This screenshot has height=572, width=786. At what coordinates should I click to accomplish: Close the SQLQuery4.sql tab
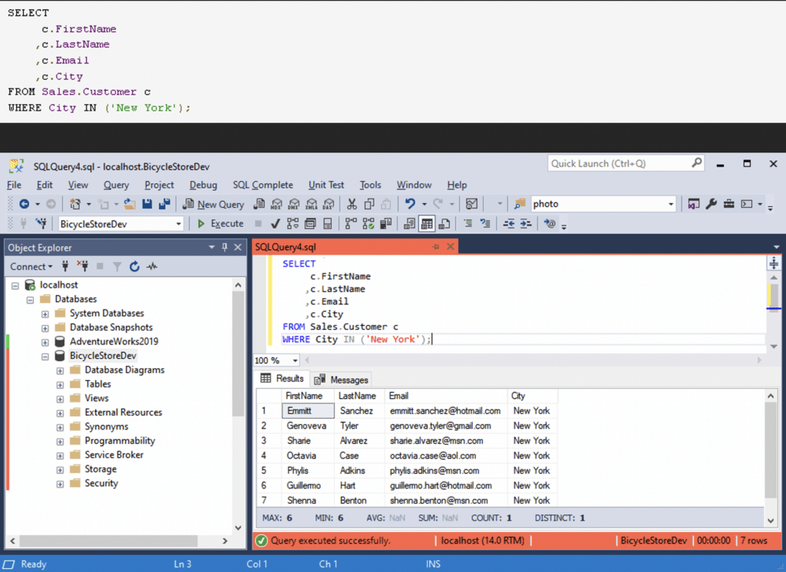[x=450, y=246]
